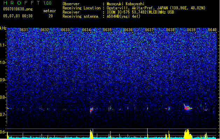Viewport: 220px width, 139px height.
Task: Click the meteor echo just after 0634
Action: [x=92, y=110]
